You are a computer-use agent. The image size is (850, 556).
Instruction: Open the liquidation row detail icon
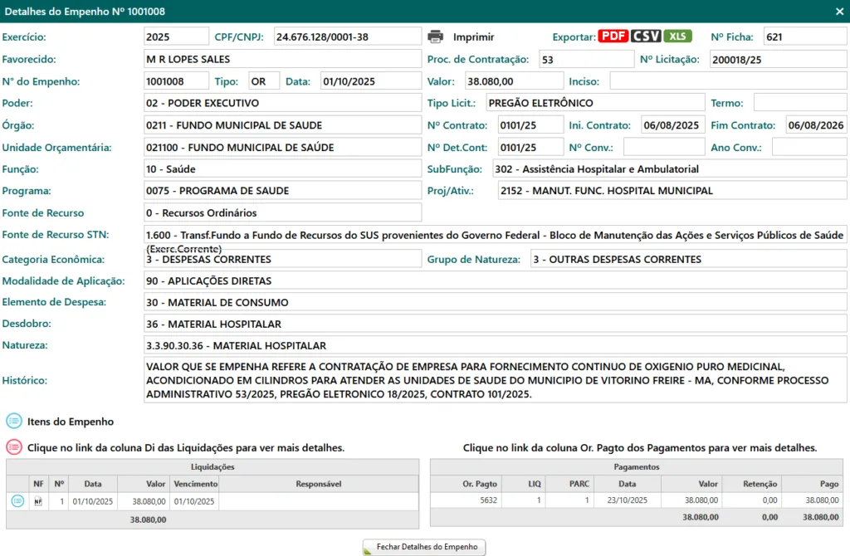tap(17, 501)
